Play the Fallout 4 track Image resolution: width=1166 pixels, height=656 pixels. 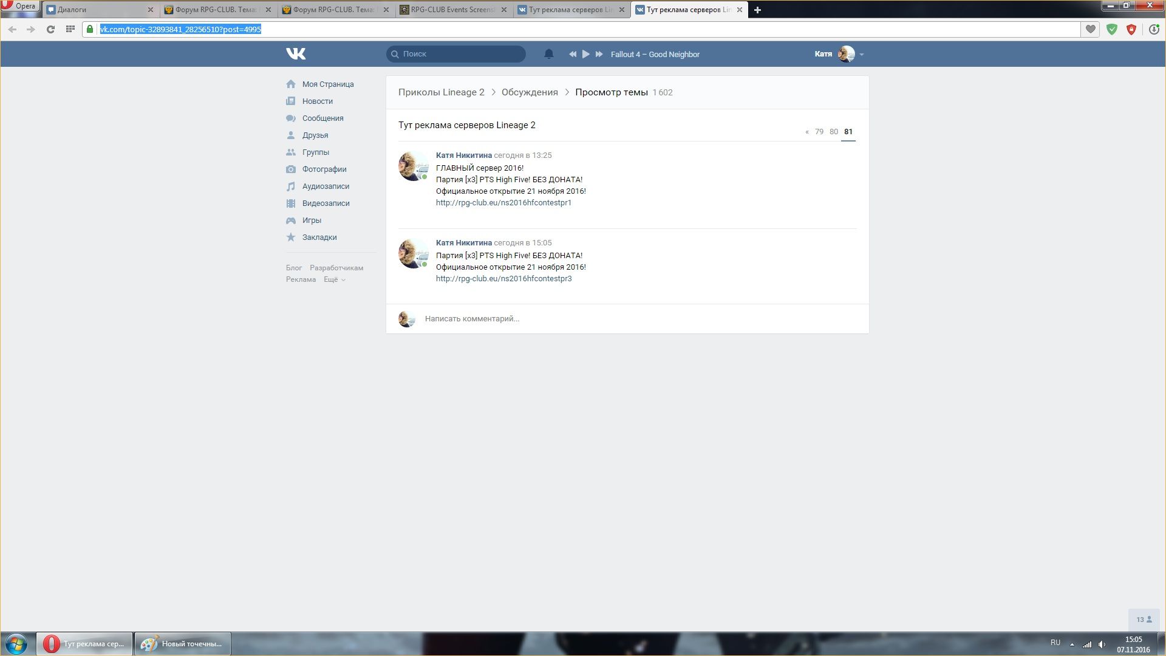585,54
